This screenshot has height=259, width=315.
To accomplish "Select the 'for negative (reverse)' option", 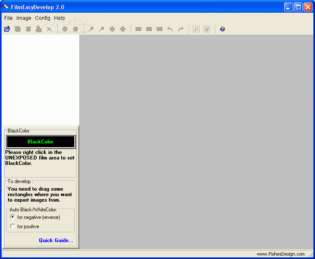I will 35,217.
